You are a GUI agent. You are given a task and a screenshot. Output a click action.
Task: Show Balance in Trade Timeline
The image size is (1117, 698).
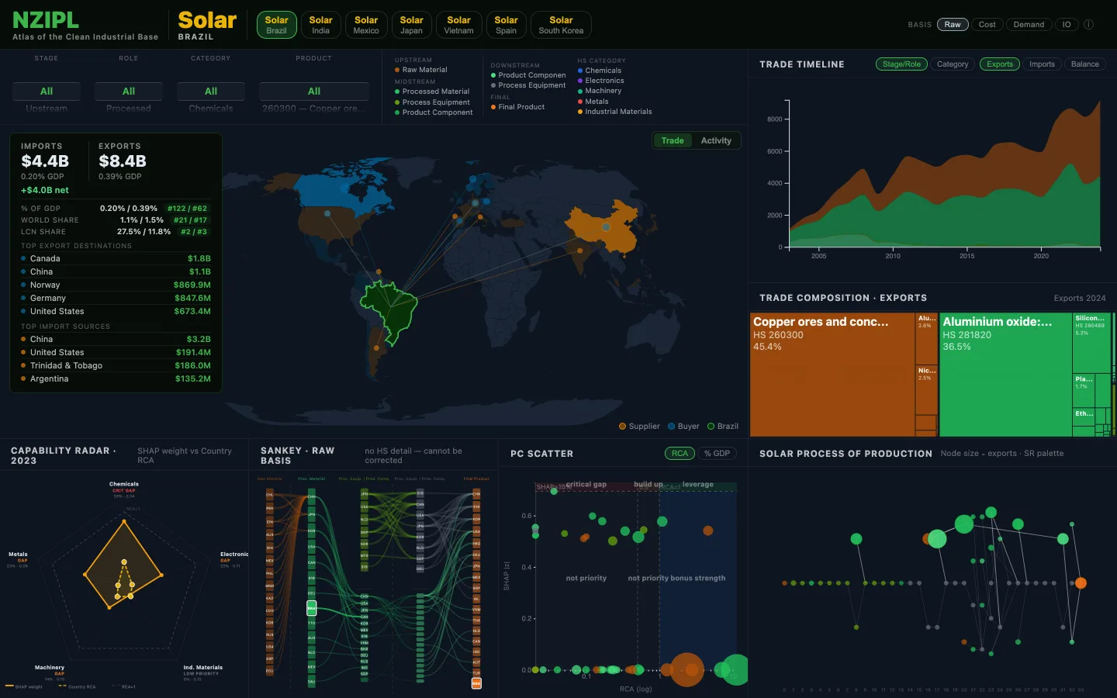click(1085, 64)
